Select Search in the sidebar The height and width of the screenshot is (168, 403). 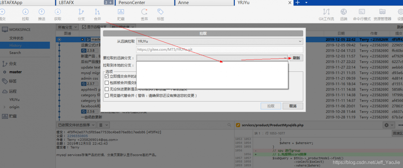tap(15, 53)
